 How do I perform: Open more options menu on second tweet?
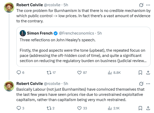[x=148, y=84]
